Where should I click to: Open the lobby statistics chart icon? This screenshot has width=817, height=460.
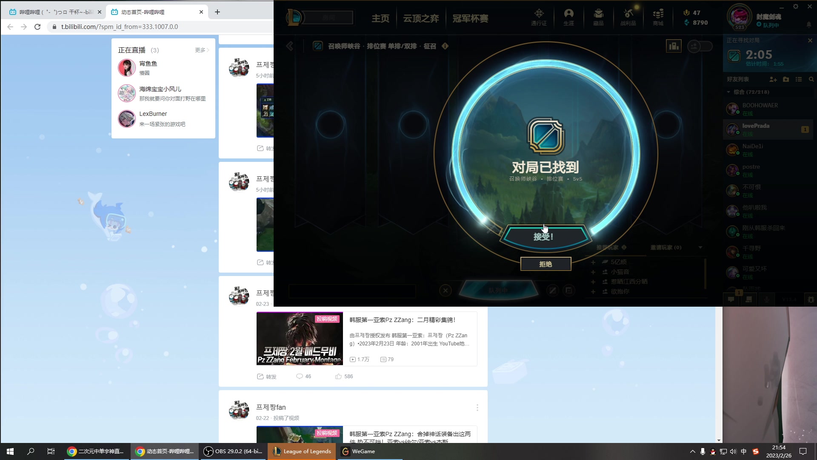(674, 46)
